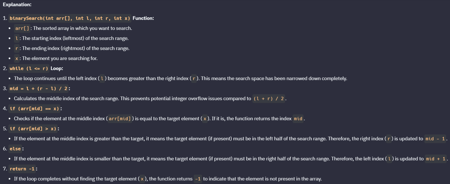
Task: Click the mid - 1 code snippet
Action: [x=435, y=139]
